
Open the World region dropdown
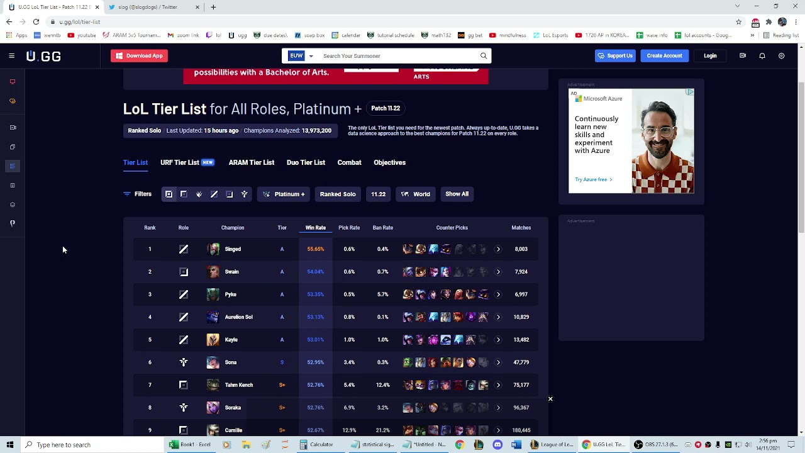click(416, 194)
